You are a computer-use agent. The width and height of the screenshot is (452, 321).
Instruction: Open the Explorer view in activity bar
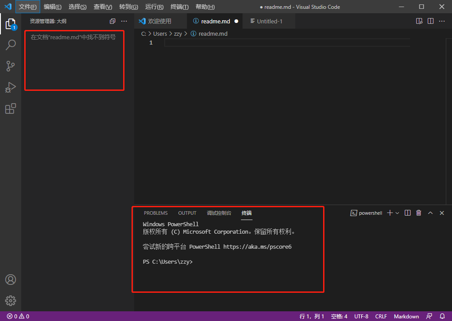[x=11, y=24]
